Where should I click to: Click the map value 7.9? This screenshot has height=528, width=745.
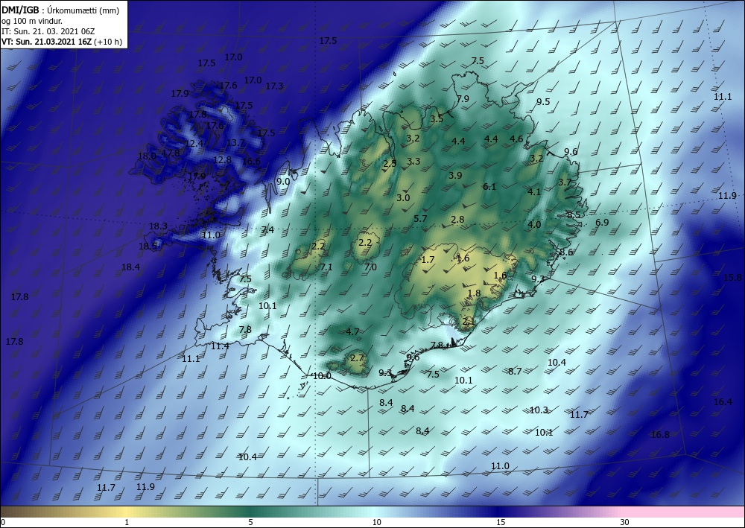click(463, 98)
